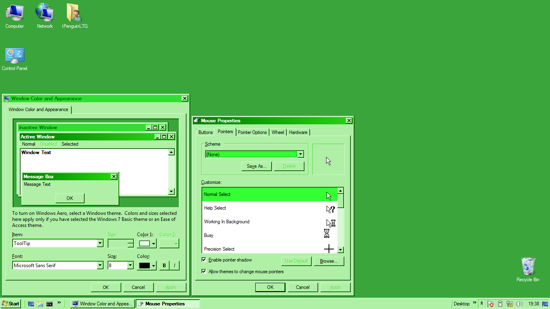550x309 pixels.
Task: Switch to the Pointers tab
Action: (x=225, y=132)
